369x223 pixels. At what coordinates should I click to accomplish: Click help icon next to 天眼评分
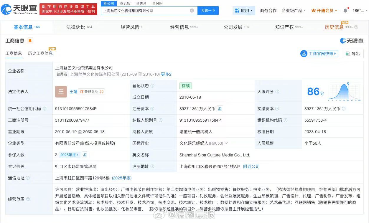click(x=277, y=92)
